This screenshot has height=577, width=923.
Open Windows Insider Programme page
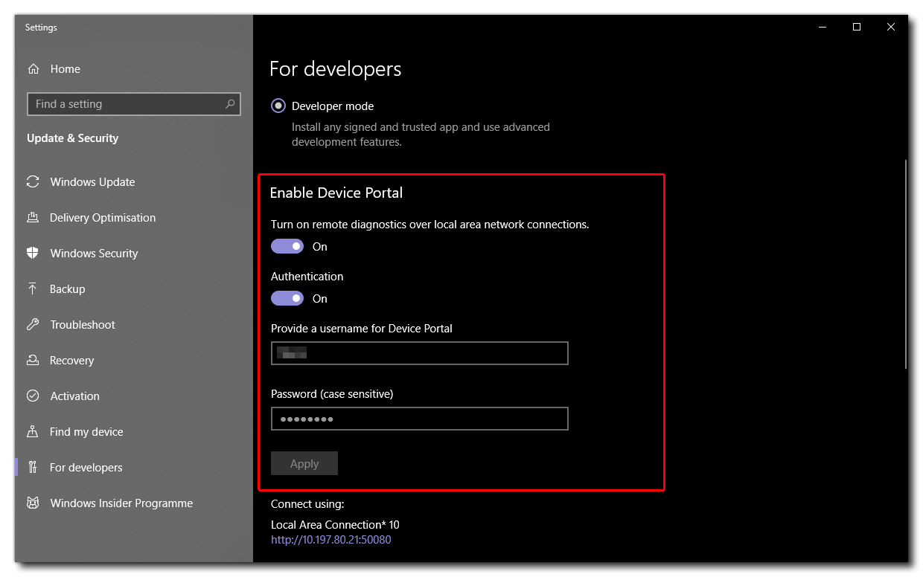121,503
